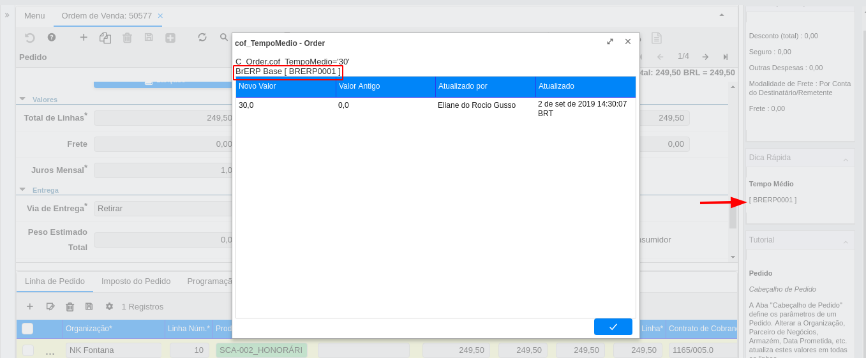Screen dimensions: 866x358
Task: Click the new record plus icon
Action: click(x=84, y=38)
